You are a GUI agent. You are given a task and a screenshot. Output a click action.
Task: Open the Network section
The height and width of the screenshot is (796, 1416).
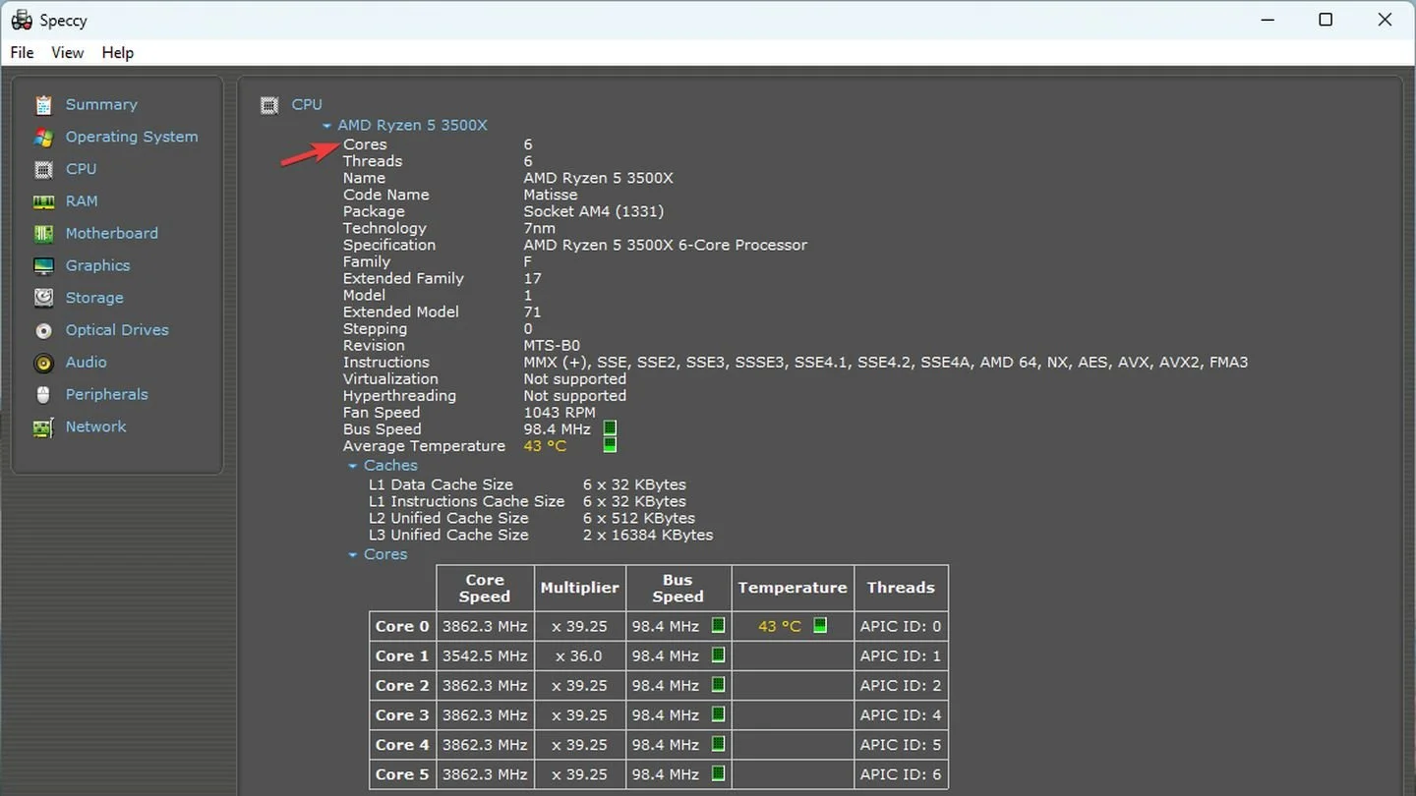point(95,426)
